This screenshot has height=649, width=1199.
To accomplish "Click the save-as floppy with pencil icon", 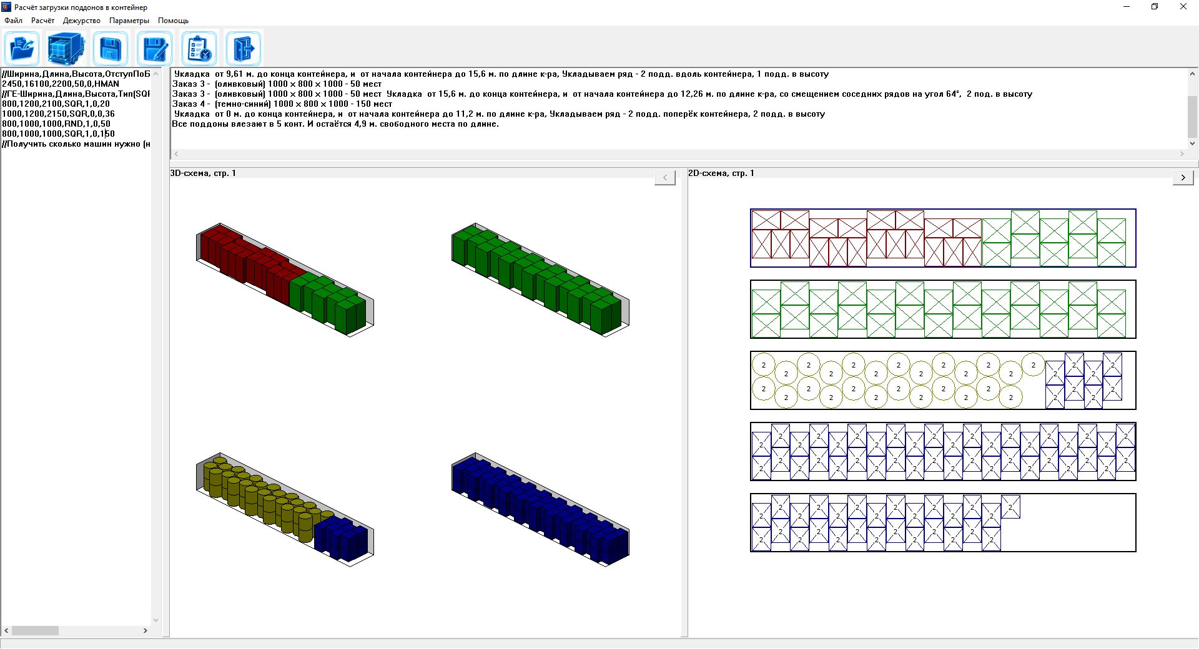I will pyautogui.click(x=155, y=49).
